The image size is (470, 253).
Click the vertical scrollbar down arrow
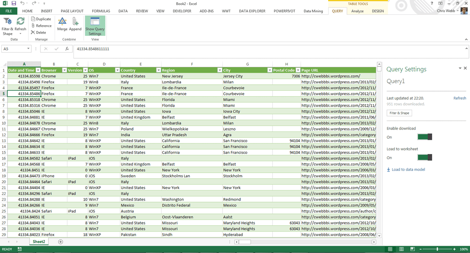pyautogui.click(x=379, y=236)
